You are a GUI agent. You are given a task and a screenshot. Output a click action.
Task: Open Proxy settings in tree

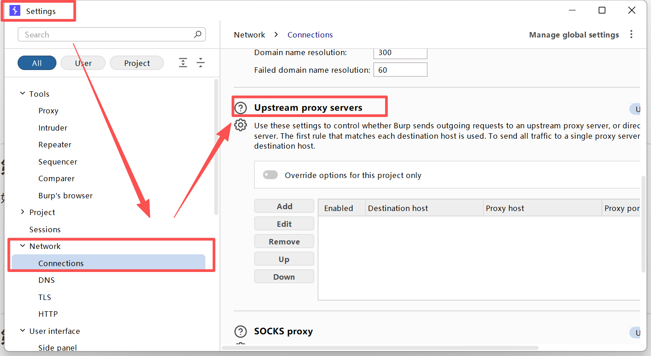point(48,111)
